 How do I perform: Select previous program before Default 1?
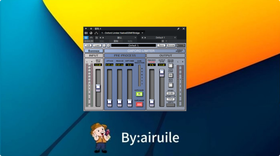pos(142,38)
